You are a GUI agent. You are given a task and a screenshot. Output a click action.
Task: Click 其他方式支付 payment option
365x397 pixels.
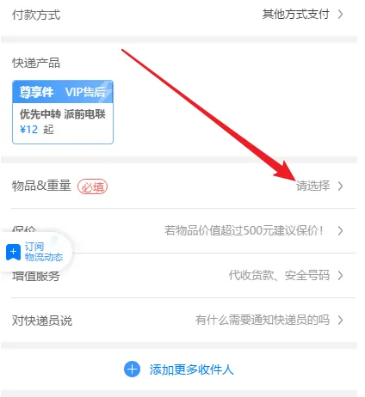tap(296, 15)
